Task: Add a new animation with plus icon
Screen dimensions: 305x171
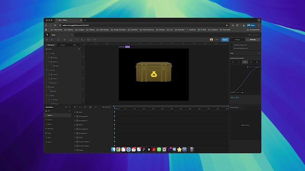Action: click(69, 107)
